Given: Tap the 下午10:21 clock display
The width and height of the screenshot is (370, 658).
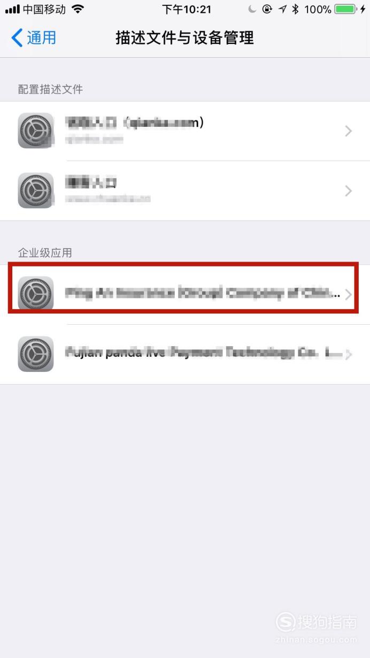Looking at the screenshot, I should coord(186,9).
